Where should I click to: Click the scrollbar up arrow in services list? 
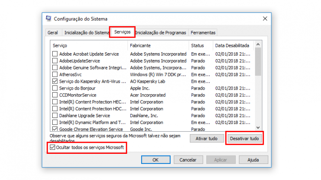click(258, 44)
